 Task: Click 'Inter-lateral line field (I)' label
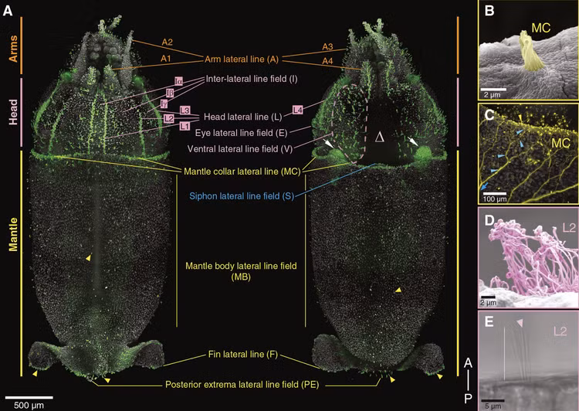pos(252,79)
